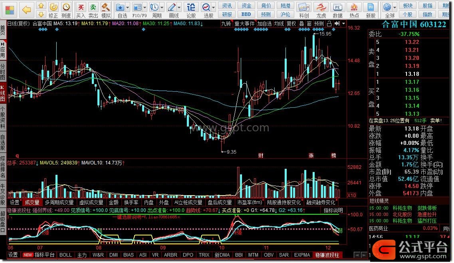Open the chart options dropdown beside lock

click(x=344, y=24)
